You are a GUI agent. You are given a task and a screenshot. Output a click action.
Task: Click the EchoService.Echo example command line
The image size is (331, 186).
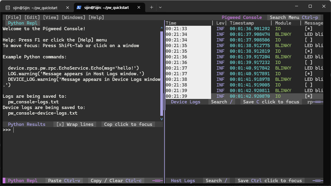tap(73, 68)
